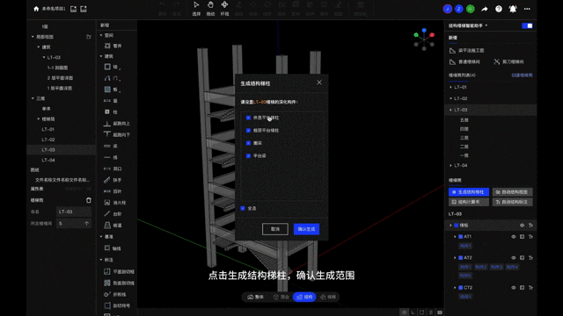Uncheck 楼层平台梯柱 checkbox
The width and height of the screenshot is (563, 316).
(248, 131)
